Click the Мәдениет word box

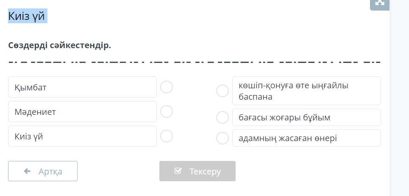click(x=82, y=112)
